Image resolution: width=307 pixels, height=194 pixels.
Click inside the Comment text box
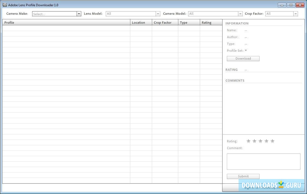pos(263,161)
